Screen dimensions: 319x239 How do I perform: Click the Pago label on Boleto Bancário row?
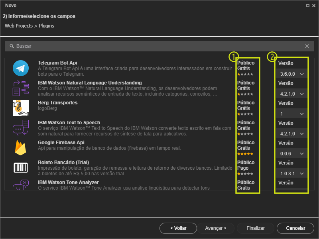pos(243,168)
